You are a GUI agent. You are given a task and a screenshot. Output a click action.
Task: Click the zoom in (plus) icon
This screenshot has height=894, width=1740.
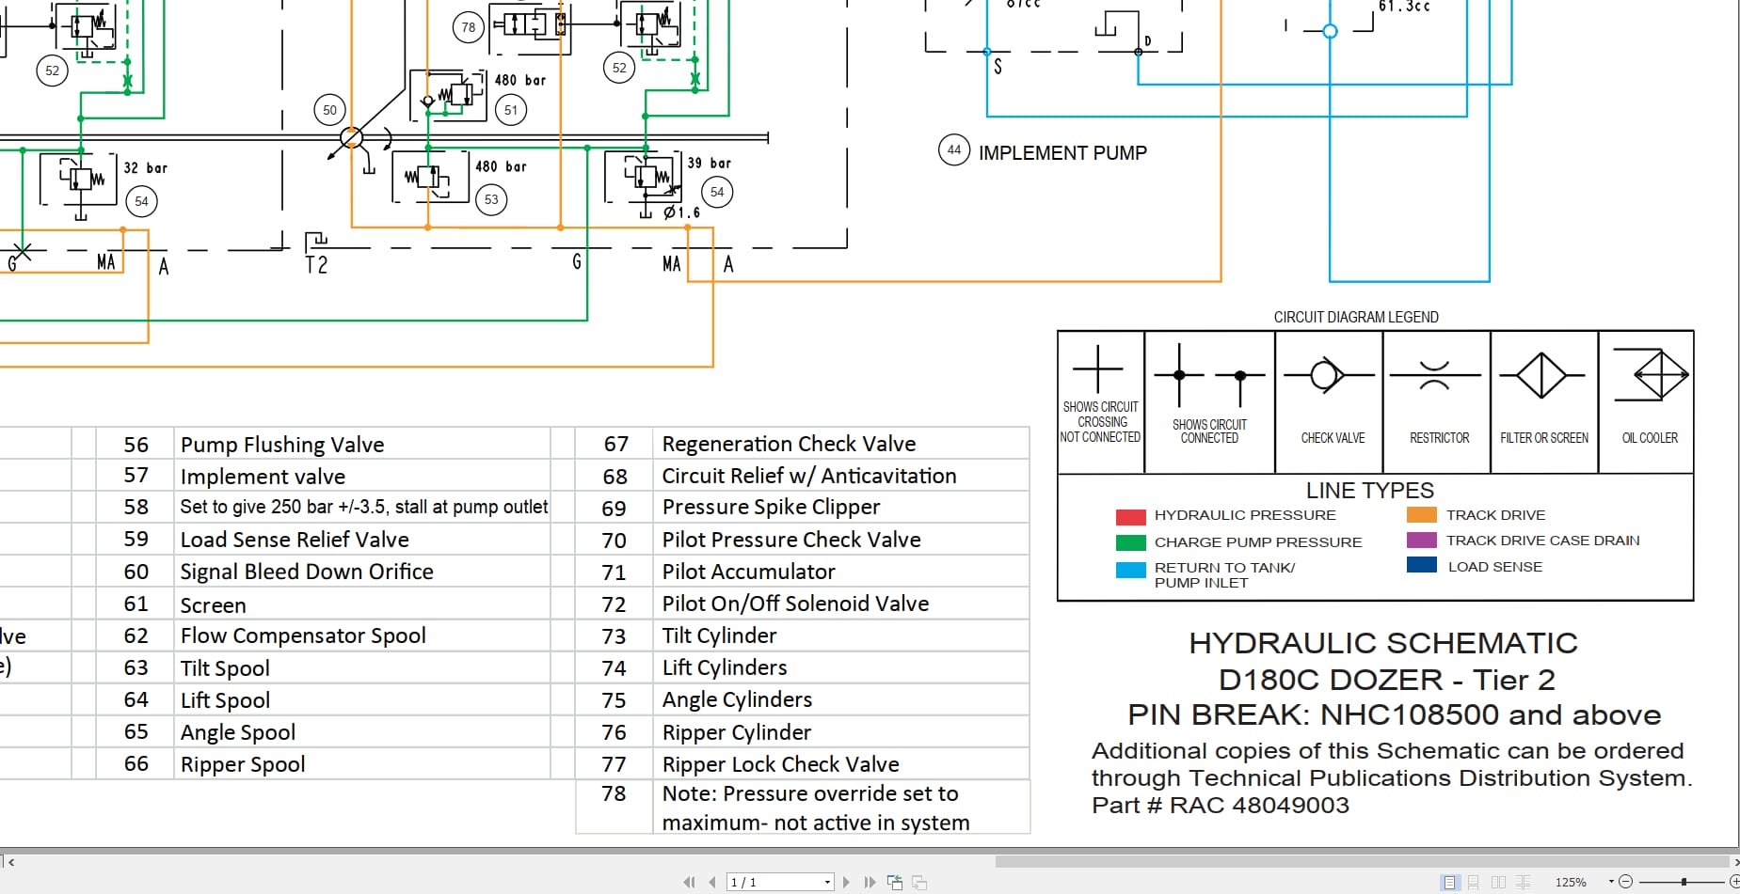(x=1736, y=882)
